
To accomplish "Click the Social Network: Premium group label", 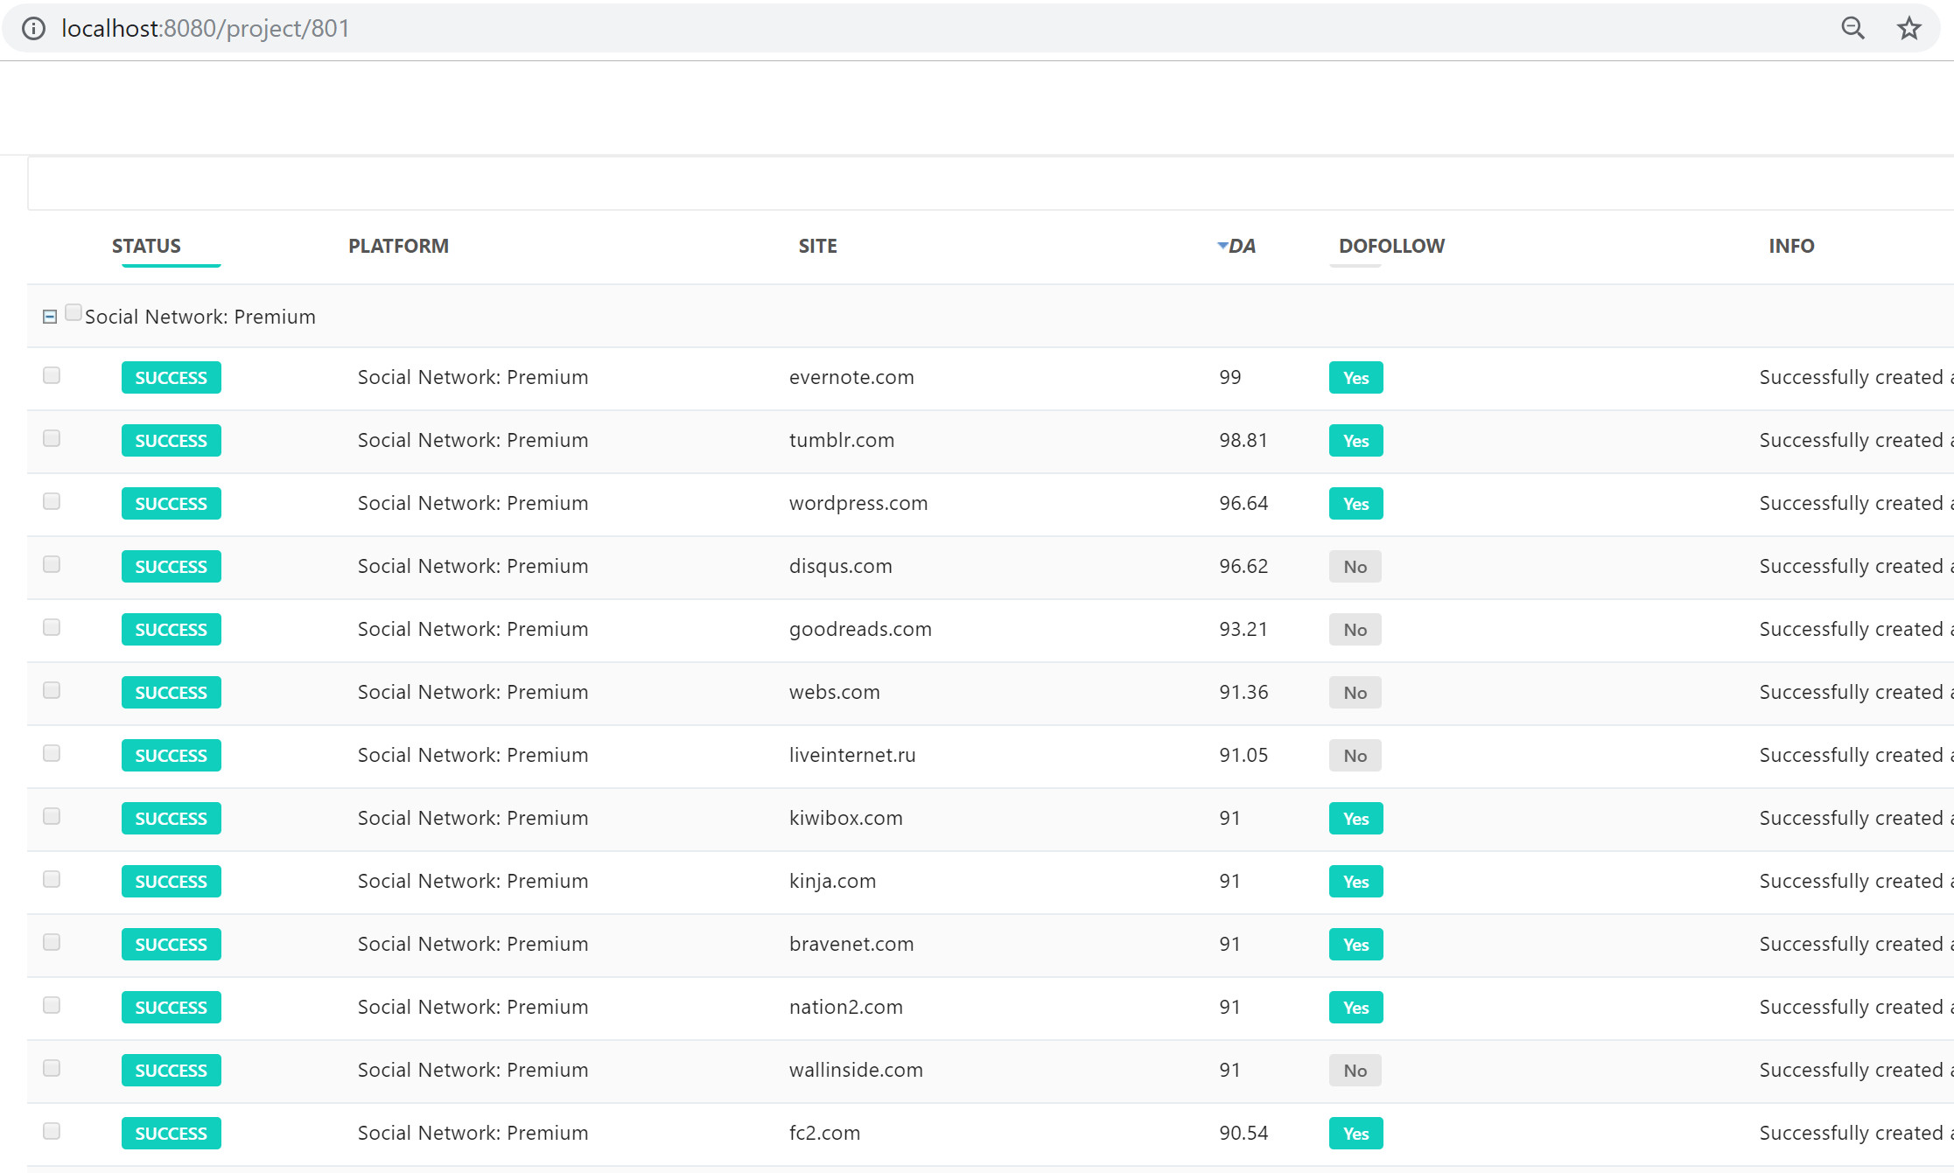I will pyautogui.click(x=200, y=317).
